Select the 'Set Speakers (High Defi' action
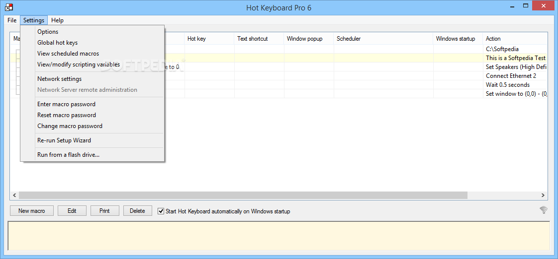This screenshot has width=558, height=259. (515, 67)
